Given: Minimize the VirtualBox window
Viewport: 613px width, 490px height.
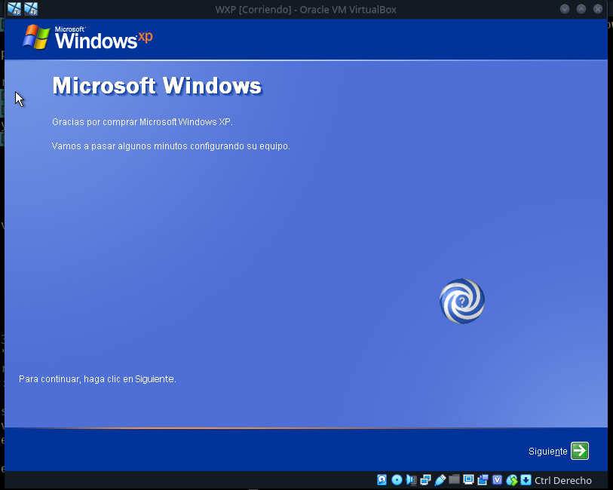Looking at the screenshot, I should coord(565,9).
